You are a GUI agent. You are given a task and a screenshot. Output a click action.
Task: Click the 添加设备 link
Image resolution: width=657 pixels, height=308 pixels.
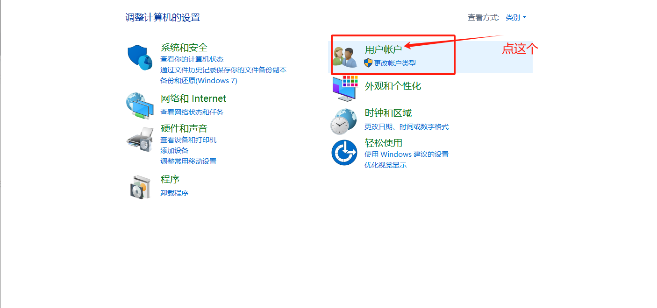pos(174,151)
